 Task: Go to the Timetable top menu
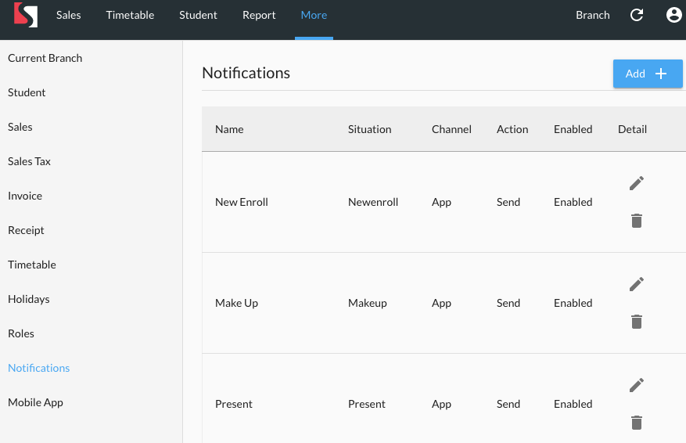point(130,15)
